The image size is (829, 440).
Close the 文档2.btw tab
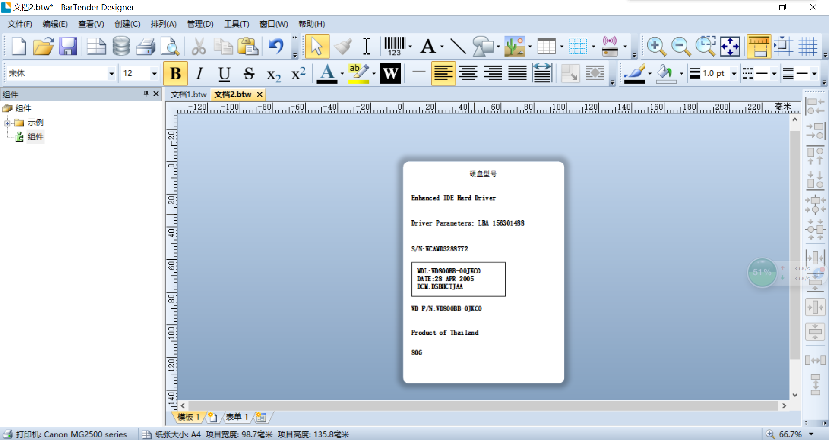(259, 94)
